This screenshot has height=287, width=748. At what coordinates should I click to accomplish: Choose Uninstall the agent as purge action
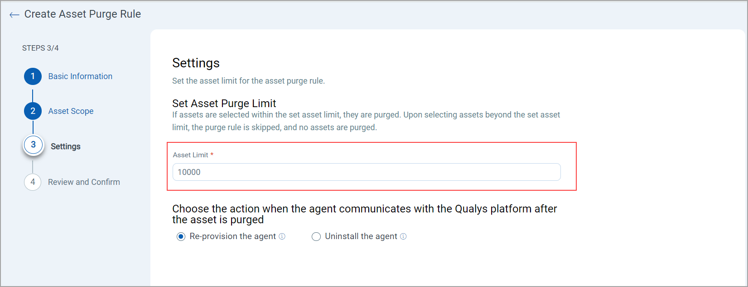[316, 236]
